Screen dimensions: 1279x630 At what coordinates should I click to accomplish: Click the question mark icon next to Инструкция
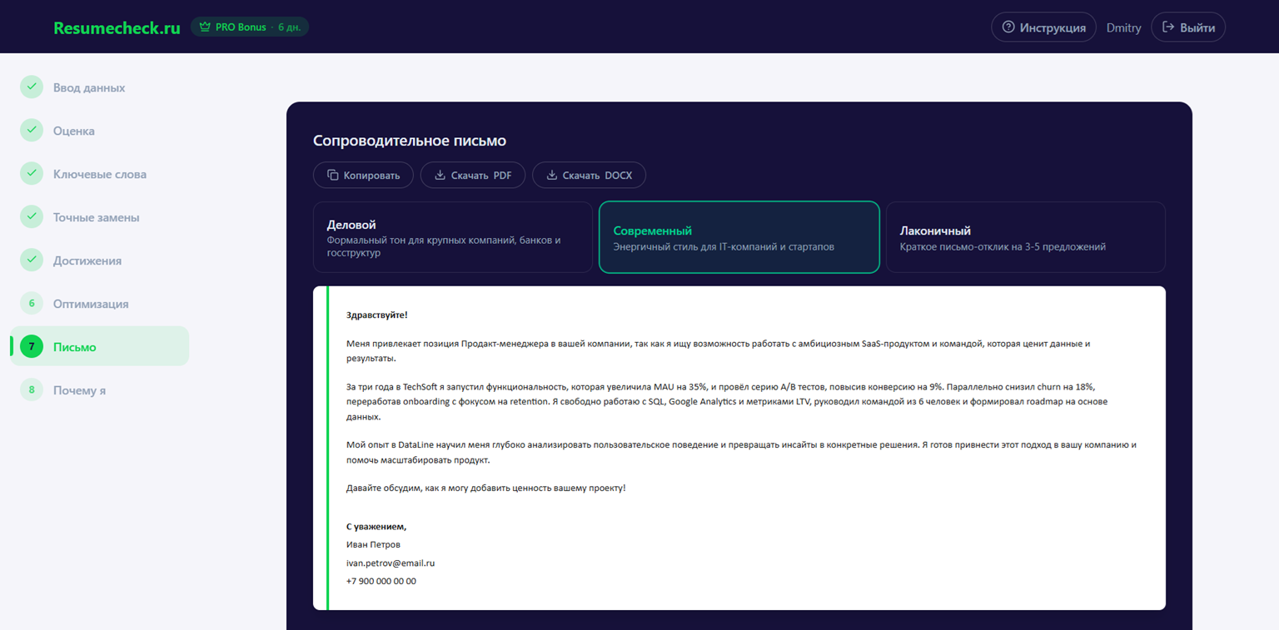coord(1007,27)
